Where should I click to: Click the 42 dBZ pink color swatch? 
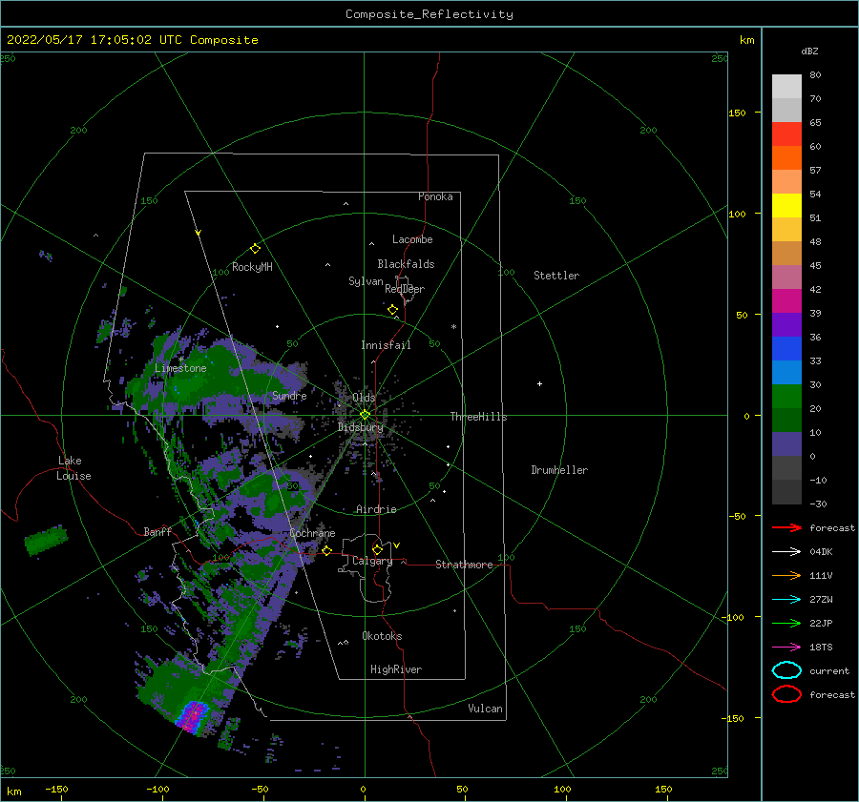(786, 277)
